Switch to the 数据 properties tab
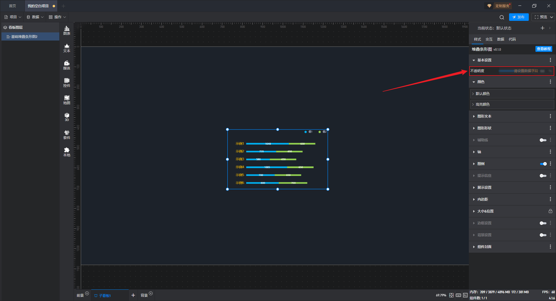 [501, 39]
